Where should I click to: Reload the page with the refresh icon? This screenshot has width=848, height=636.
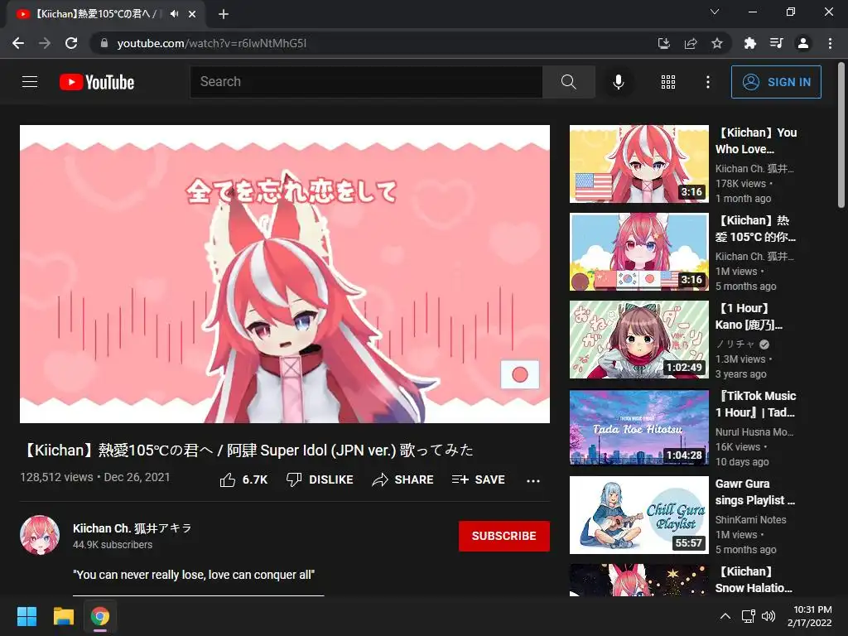point(71,43)
